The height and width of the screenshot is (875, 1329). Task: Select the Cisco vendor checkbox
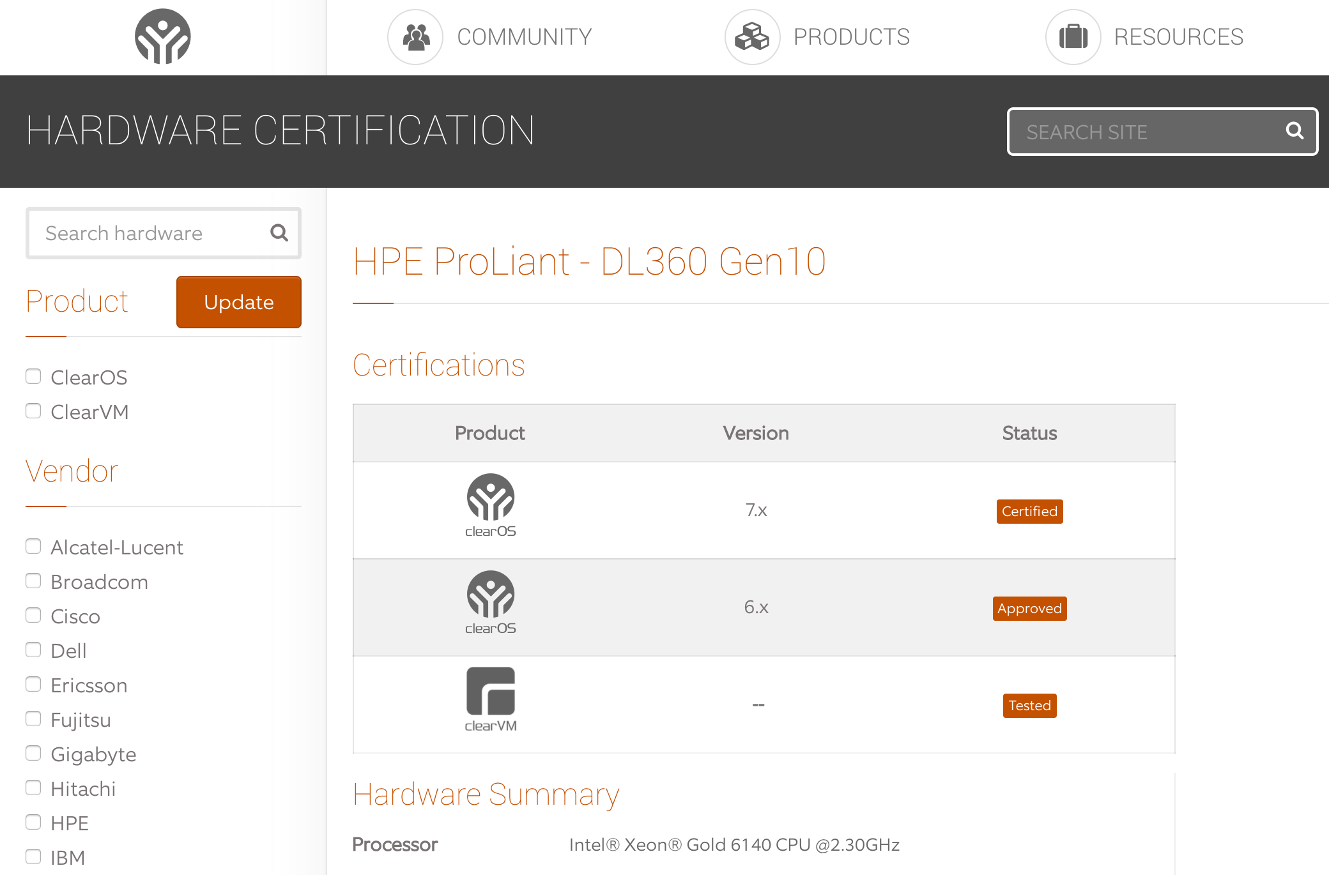tap(33, 615)
